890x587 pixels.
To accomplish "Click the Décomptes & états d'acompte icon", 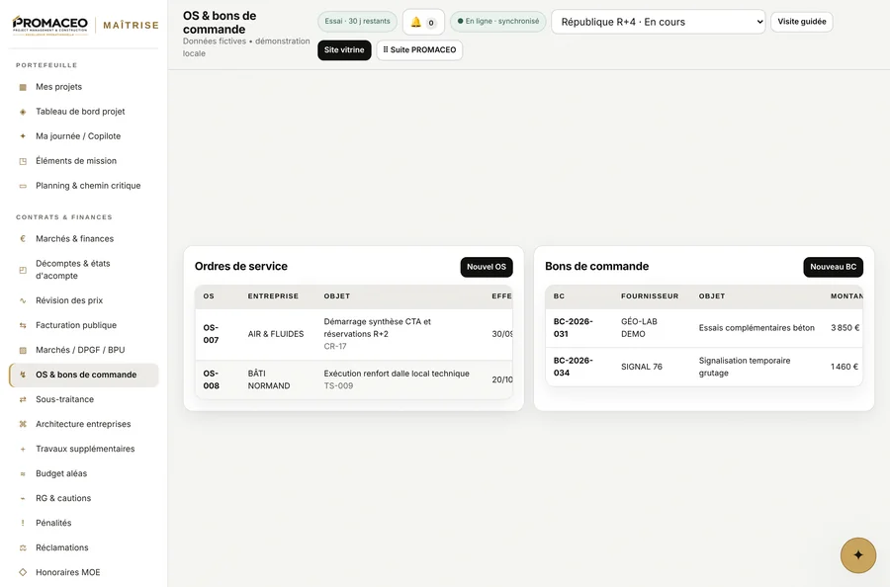I will pyautogui.click(x=23, y=270).
